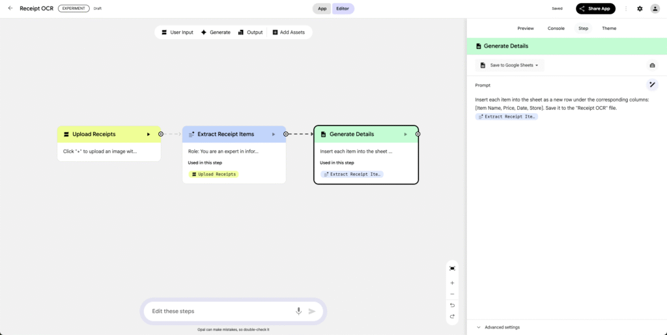Click the undo arrow icon
This screenshot has height=335, width=667.
point(452,305)
